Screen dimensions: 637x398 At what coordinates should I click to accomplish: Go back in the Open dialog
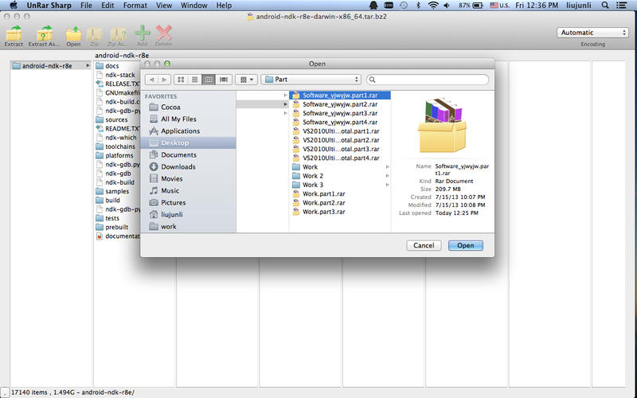151,80
